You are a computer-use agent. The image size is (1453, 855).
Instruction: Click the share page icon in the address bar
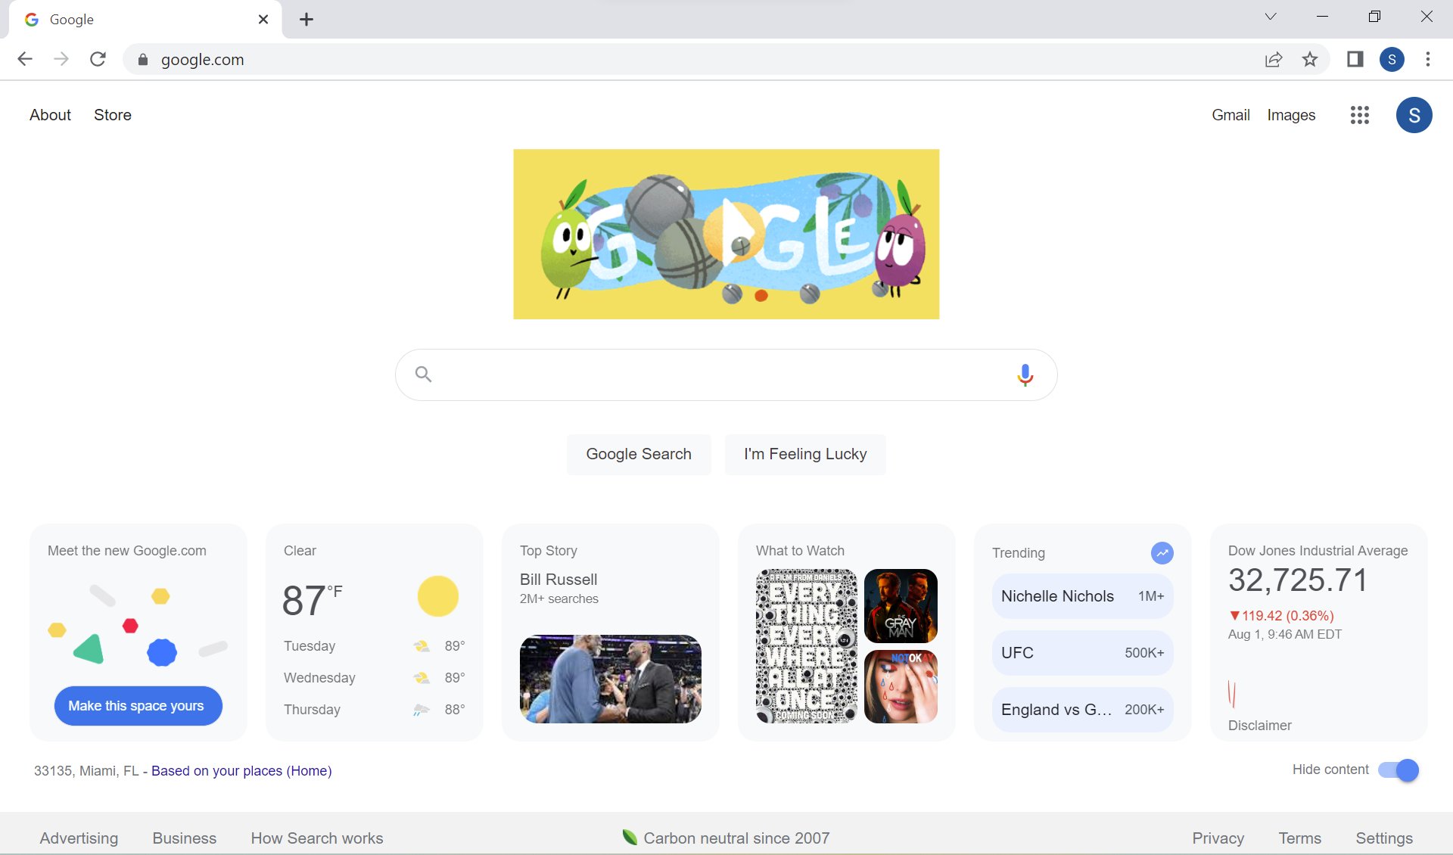[1274, 59]
